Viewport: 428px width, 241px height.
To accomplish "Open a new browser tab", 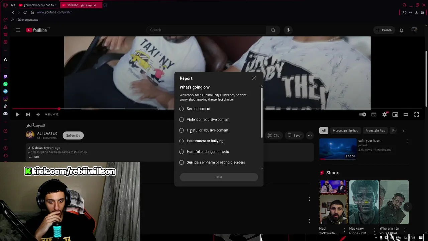I will point(105,5).
